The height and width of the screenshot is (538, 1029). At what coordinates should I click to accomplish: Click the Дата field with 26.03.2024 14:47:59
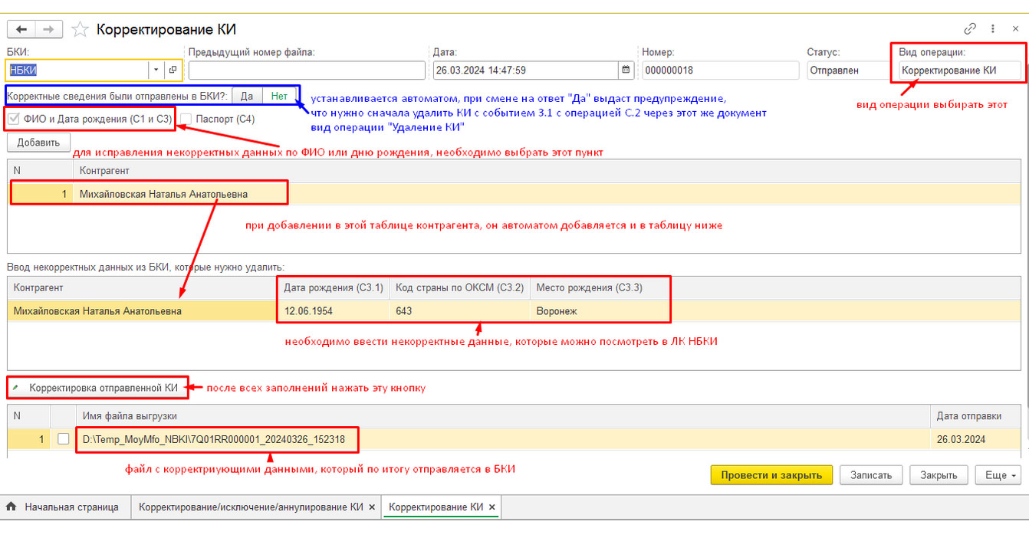point(526,70)
